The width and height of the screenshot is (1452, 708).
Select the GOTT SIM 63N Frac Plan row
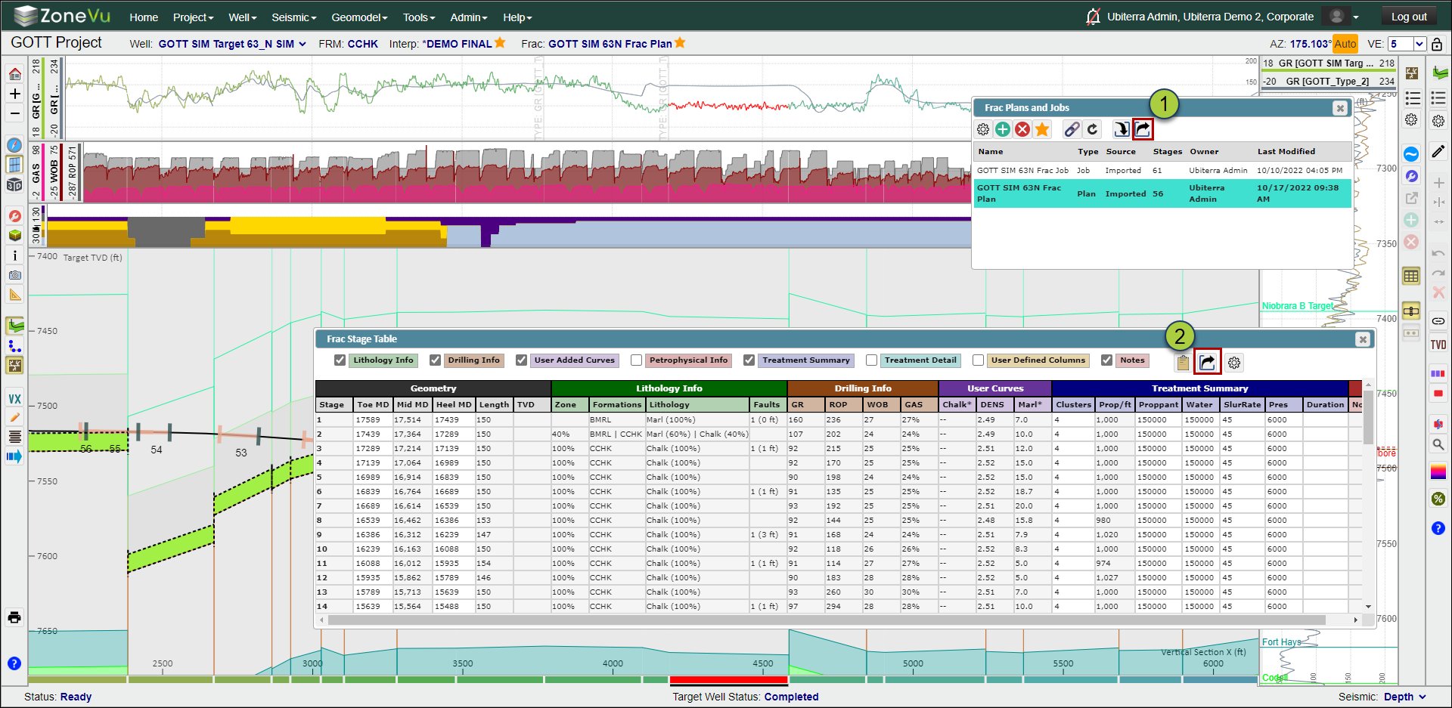(x=1162, y=193)
